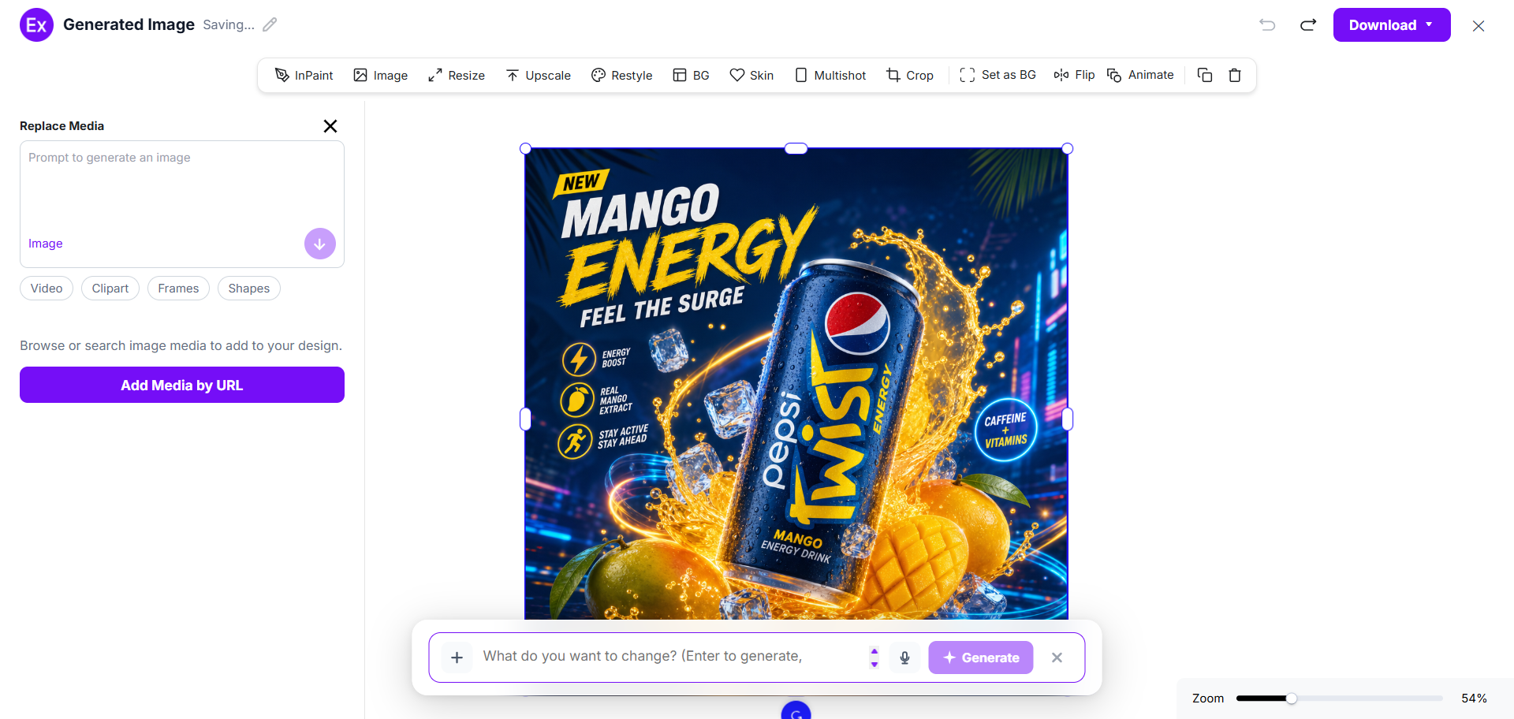This screenshot has height=719, width=1514.
Task: Click the prompt field up/down stepper
Action: pos(874,657)
